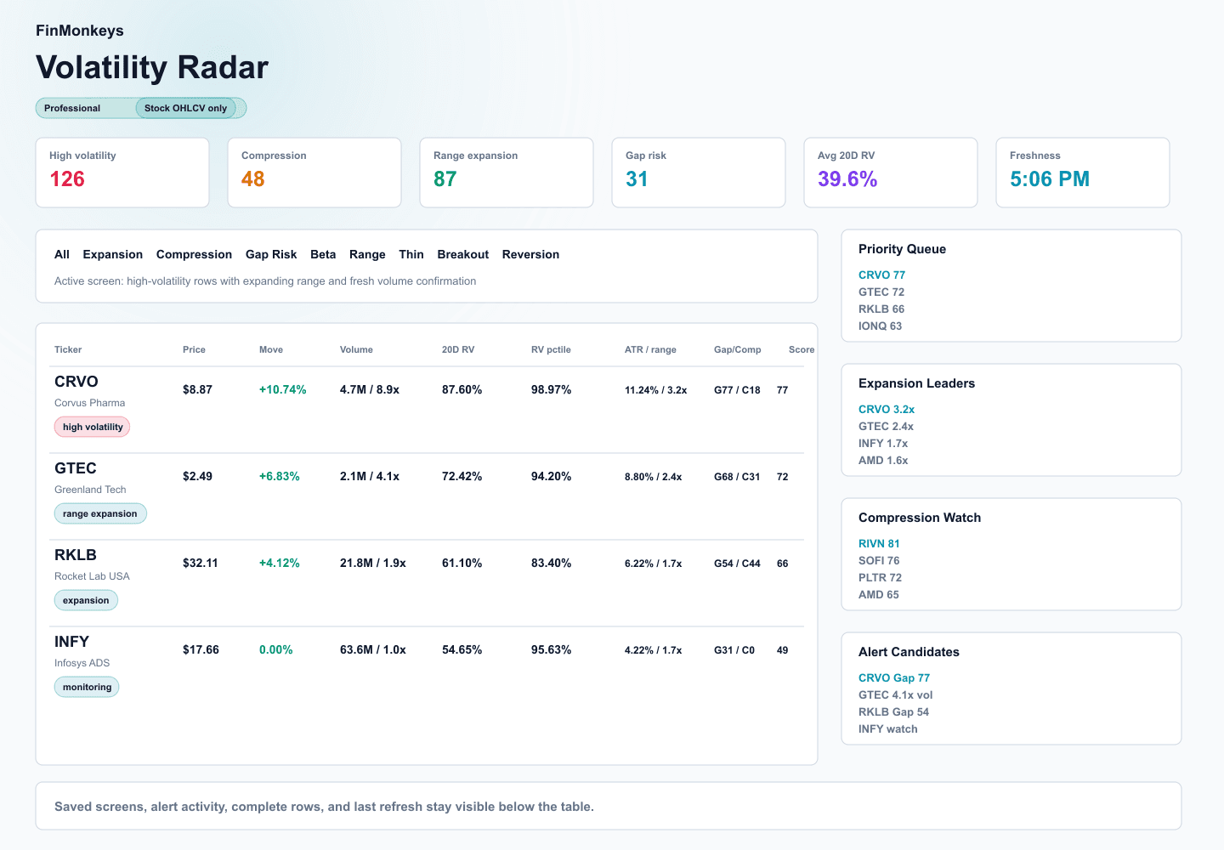Open the RKLB ticker row
The width and height of the screenshot is (1224, 850).
coord(427,583)
